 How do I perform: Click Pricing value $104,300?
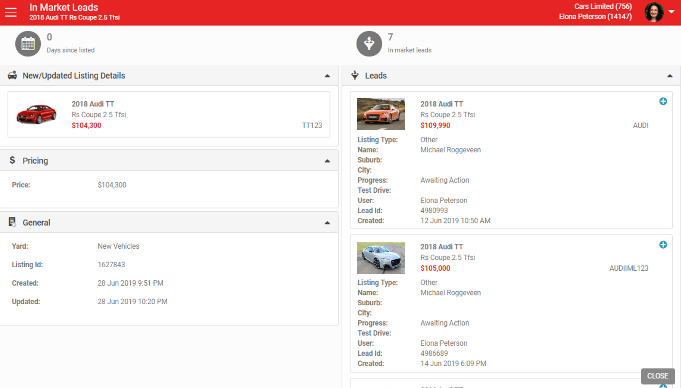(112, 185)
